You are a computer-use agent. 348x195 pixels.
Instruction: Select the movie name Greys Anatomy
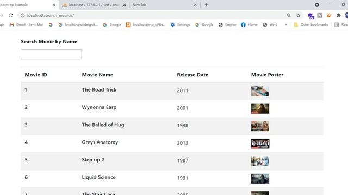coord(100,142)
